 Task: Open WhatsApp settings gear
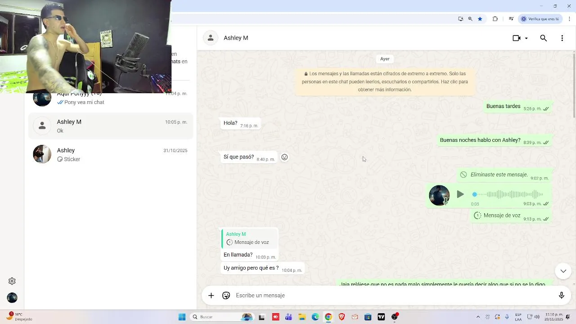pyautogui.click(x=12, y=281)
